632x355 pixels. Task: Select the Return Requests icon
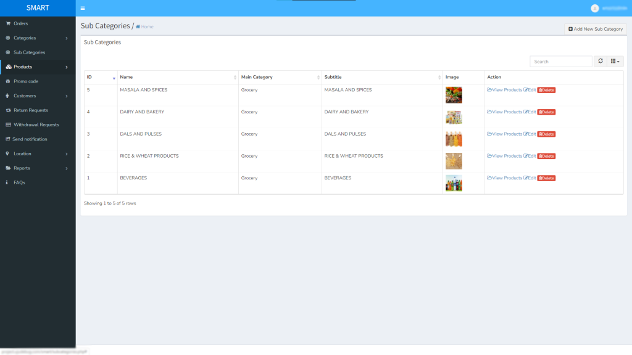click(9, 110)
